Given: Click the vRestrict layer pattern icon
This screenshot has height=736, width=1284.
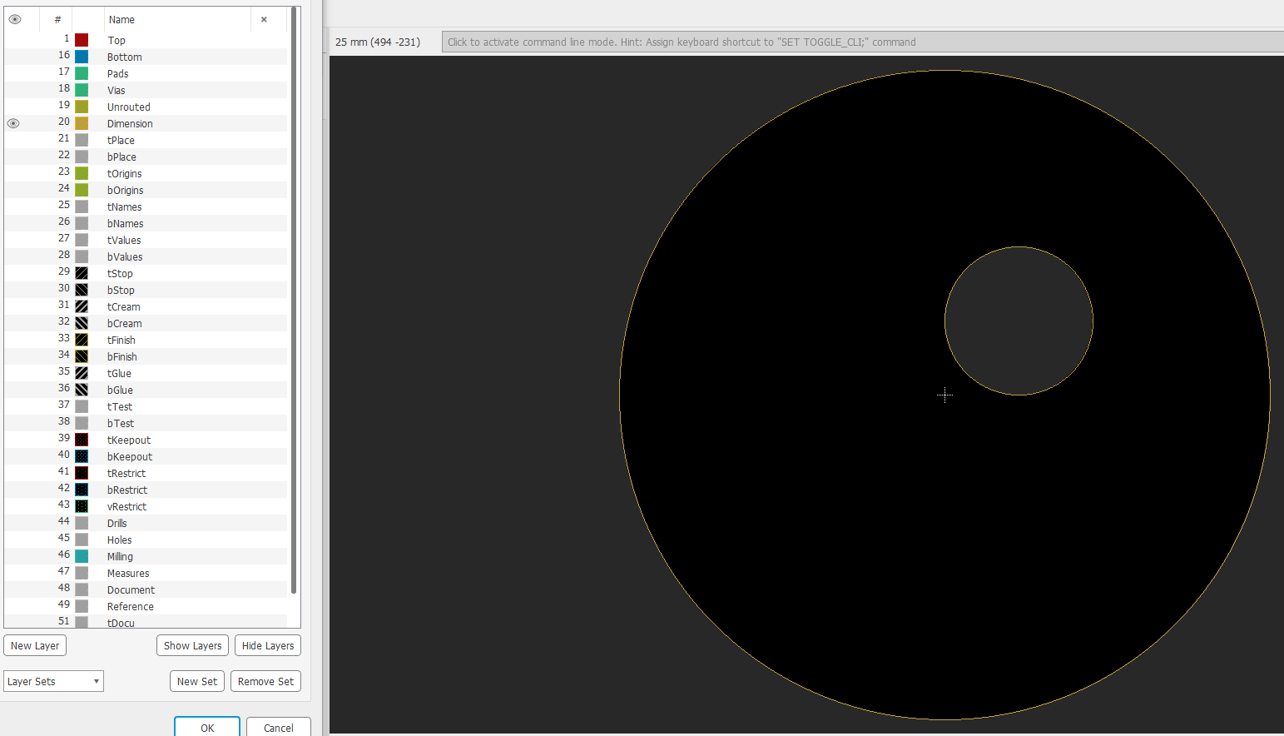Looking at the screenshot, I should [81, 505].
